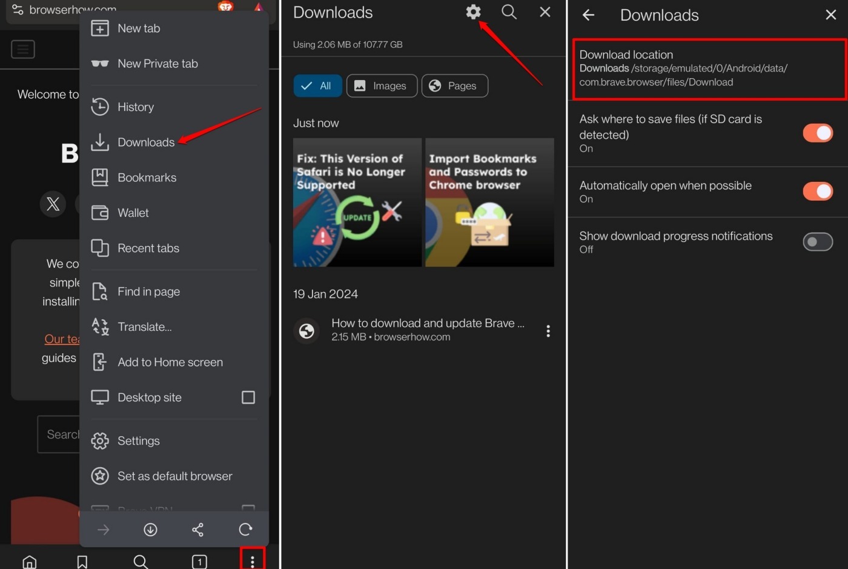Select the Pages filter chip
848x569 pixels.
tap(455, 86)
